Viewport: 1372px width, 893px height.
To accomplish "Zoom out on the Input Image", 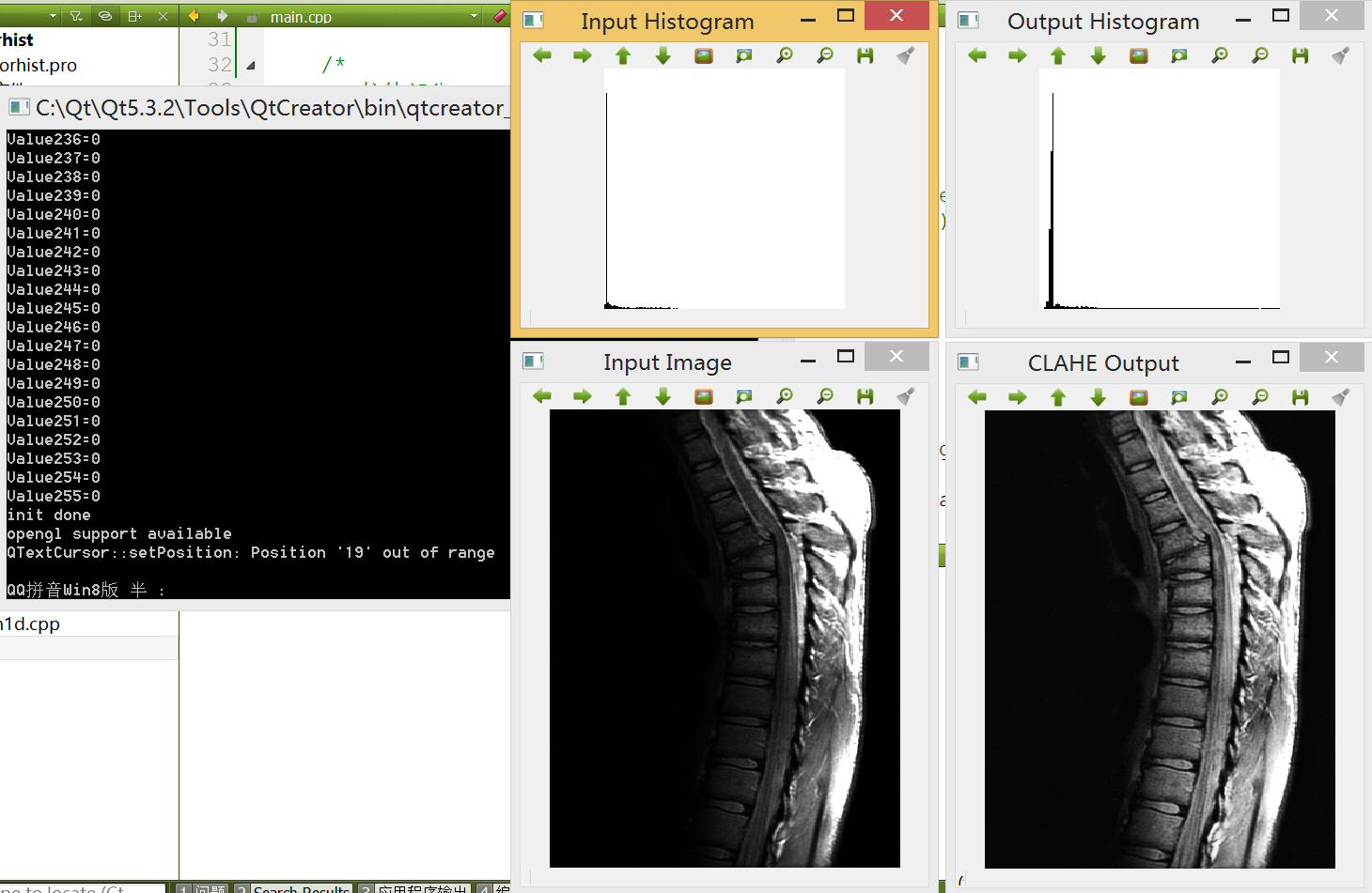I will coord(825,396).
